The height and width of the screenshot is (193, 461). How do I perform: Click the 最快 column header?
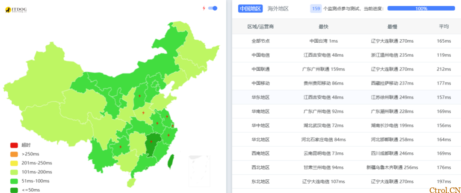tap(323, 27)
